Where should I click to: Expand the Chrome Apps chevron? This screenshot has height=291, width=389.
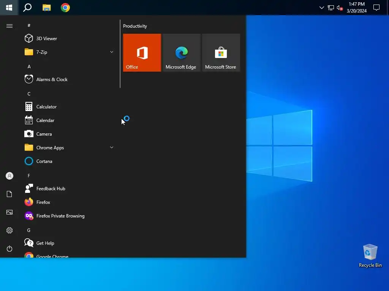pos(112,147)
